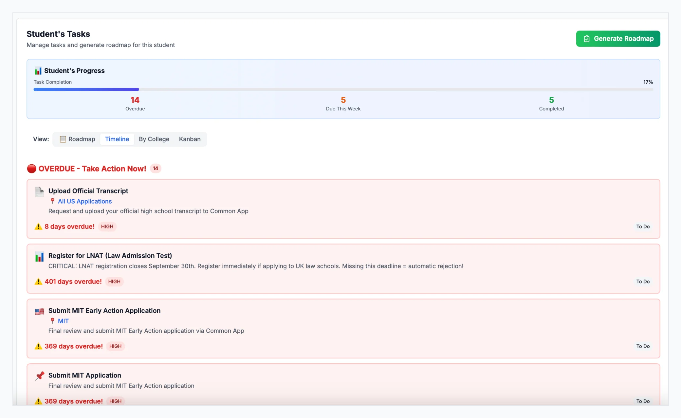The height and width of the screenshot is (418, 681).
Task: Switch to By College view
Action: (x=154, y=139)
